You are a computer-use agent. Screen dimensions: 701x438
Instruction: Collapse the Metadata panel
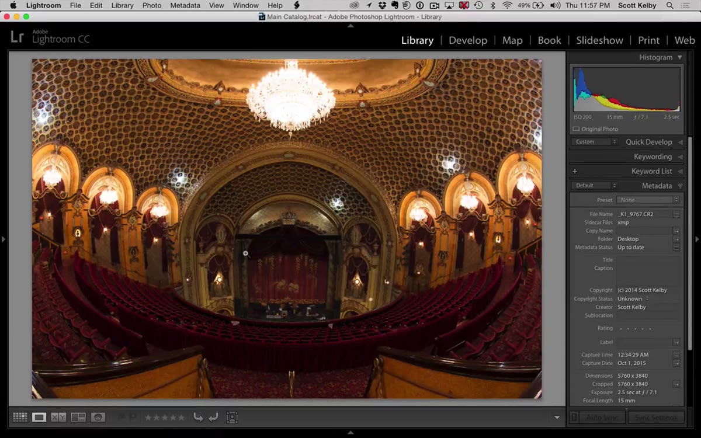tap(680, 186)
